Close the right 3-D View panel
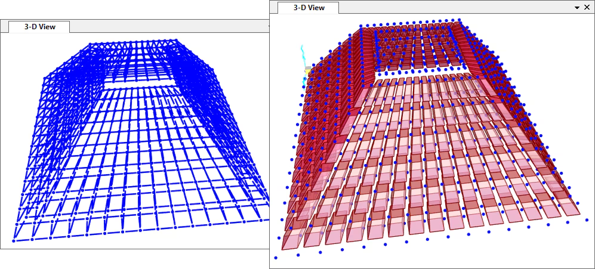595x269 pixels. coord(586,8)
